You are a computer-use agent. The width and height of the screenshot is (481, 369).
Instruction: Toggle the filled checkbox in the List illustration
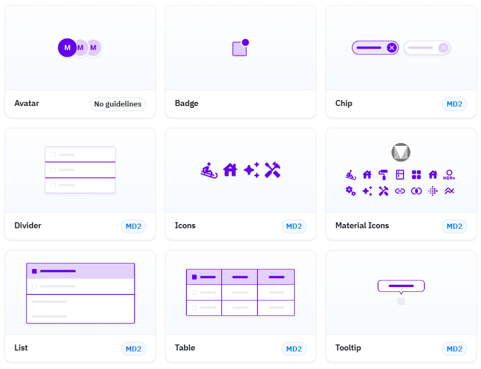point(34,271)
